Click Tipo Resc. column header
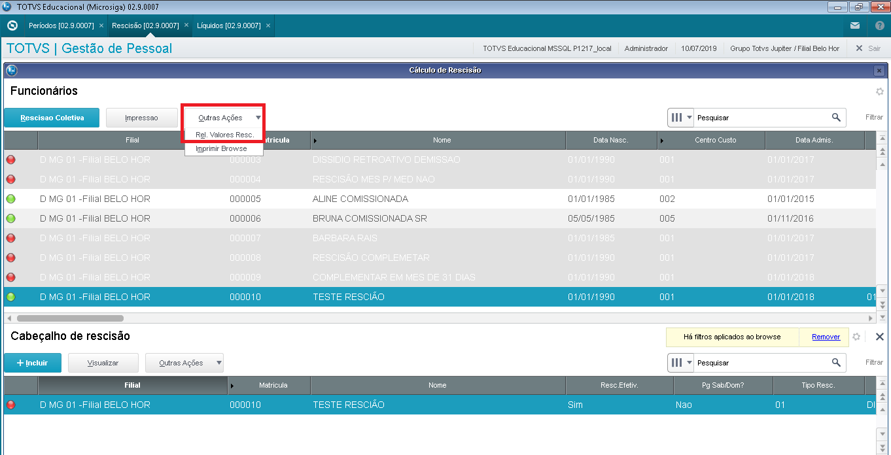891x455 pixels. 818,386
